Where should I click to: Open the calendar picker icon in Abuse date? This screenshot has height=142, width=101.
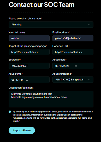(76, 66)
